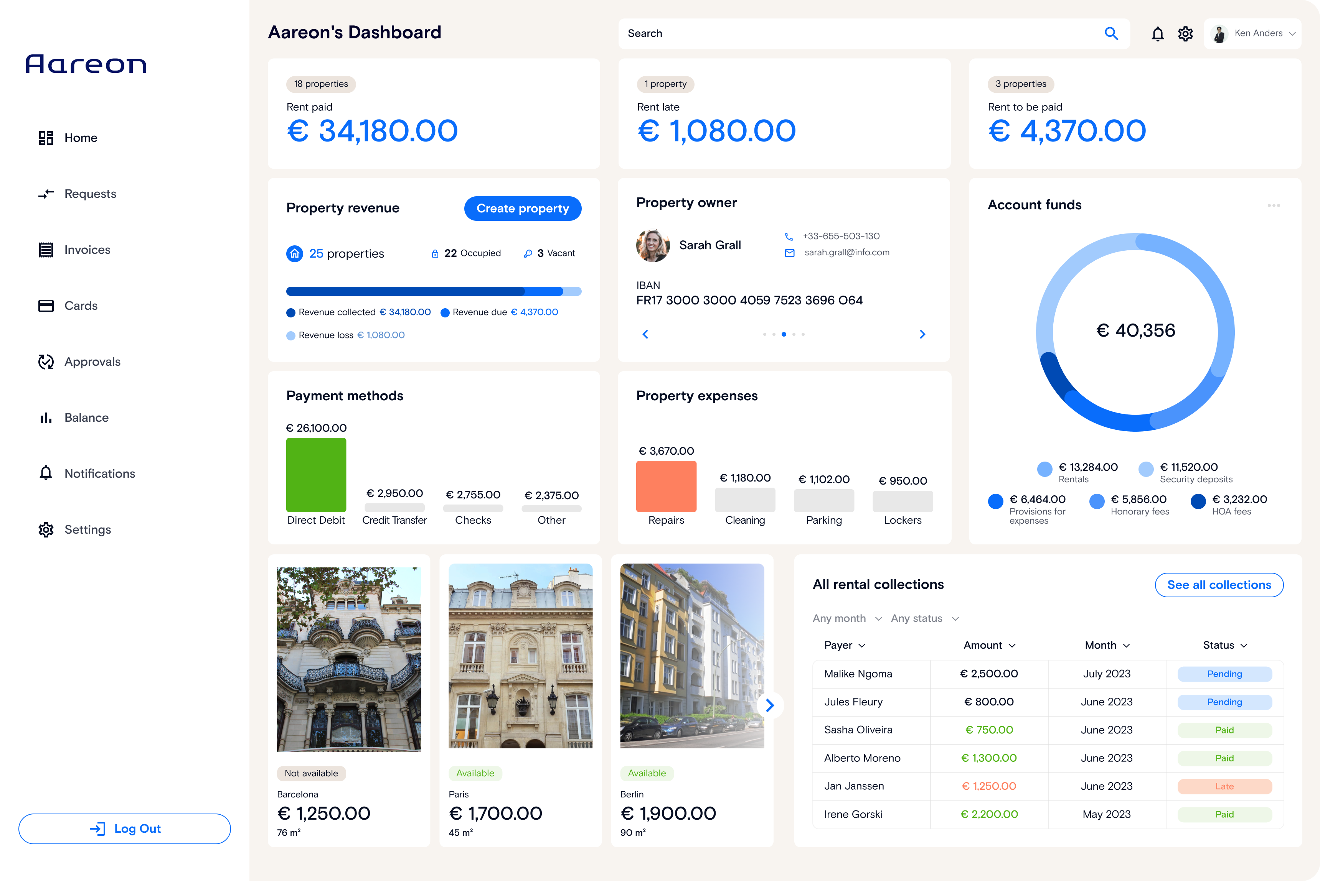Viewport: 1320px width, 881px height.
Task: Select the last carousel dot in Property owner
Action: 803,334
